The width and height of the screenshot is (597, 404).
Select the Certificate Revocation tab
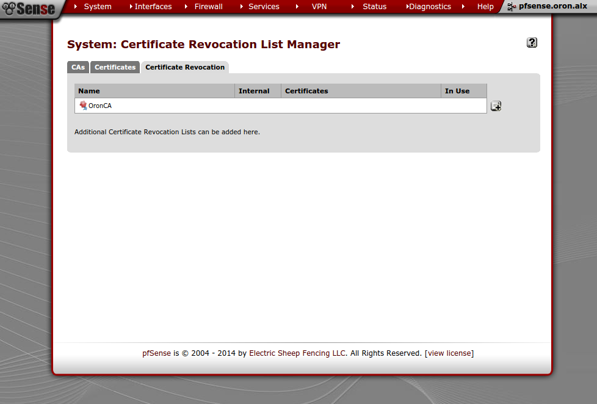pyautogui.click(x=185, y=67)
